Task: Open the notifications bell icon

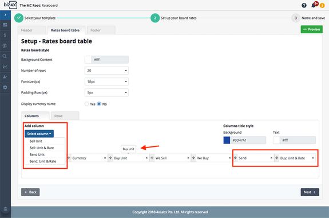Action: tap(313, 6)
